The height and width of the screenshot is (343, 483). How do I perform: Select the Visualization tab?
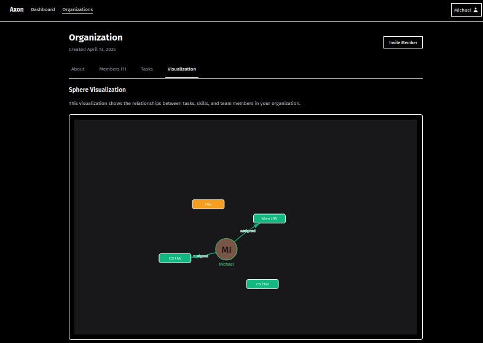(182, 69)
